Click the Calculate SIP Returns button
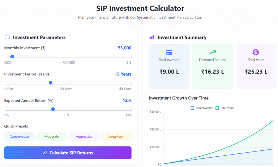Viewport: 278px width, 167px height. pyautogui.click(x=68, y=153)
